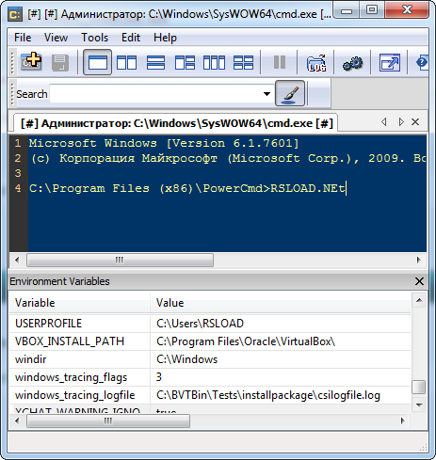Click the command prompt line 4
436x460 pixels.
point(187,188)
